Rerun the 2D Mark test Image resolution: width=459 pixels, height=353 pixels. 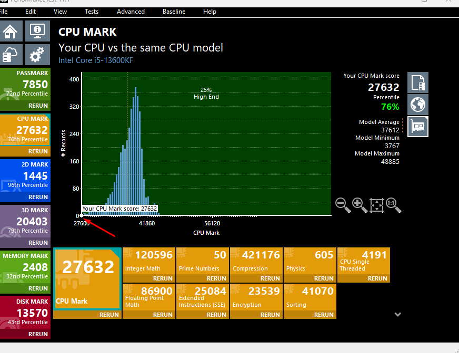point(38,197)
